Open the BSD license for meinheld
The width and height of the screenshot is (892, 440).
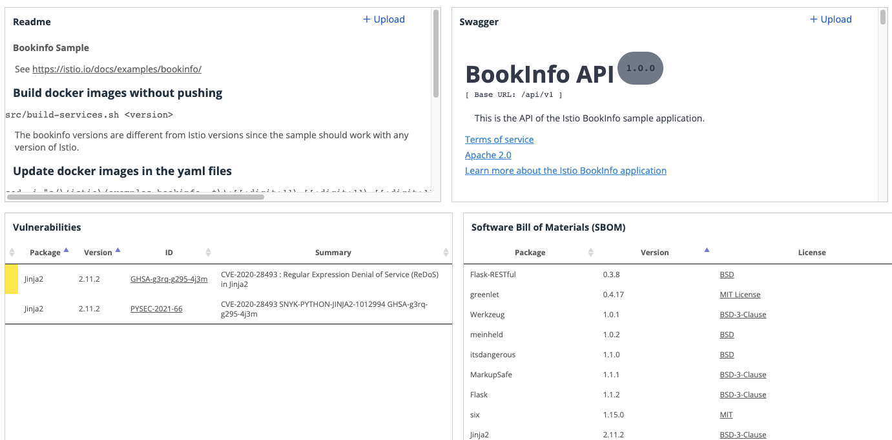pos(727,335)
